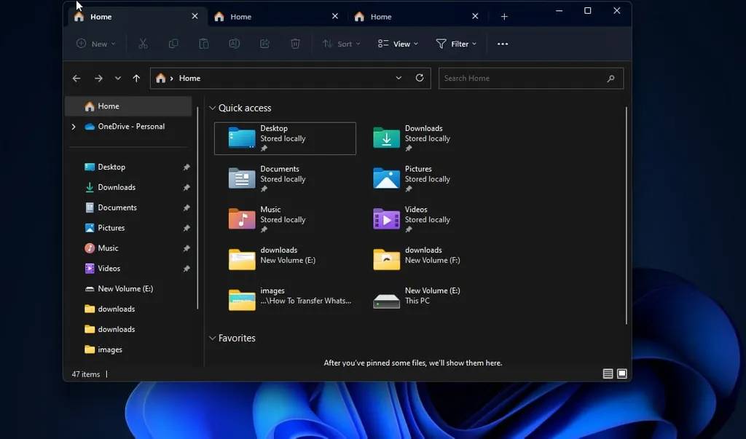
Task: Click the Delete icon in the toolbar
Action: pos(296,44)
